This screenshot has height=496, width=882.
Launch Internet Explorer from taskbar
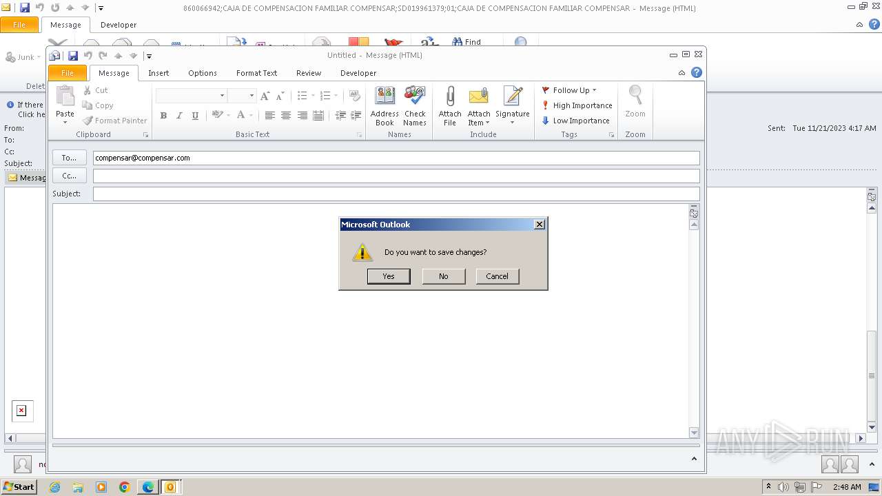point(54,487)
